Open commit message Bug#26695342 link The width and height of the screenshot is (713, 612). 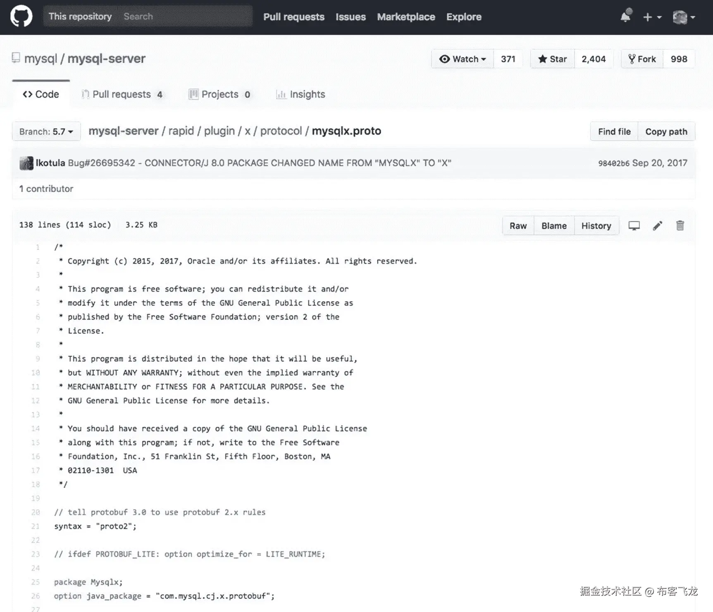pyautogui.click(x=260, y=163)
